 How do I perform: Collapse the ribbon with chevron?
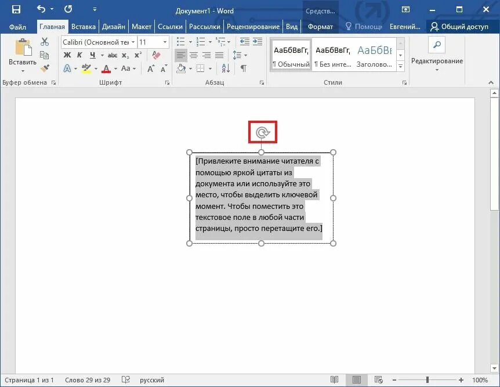(491, 82)
